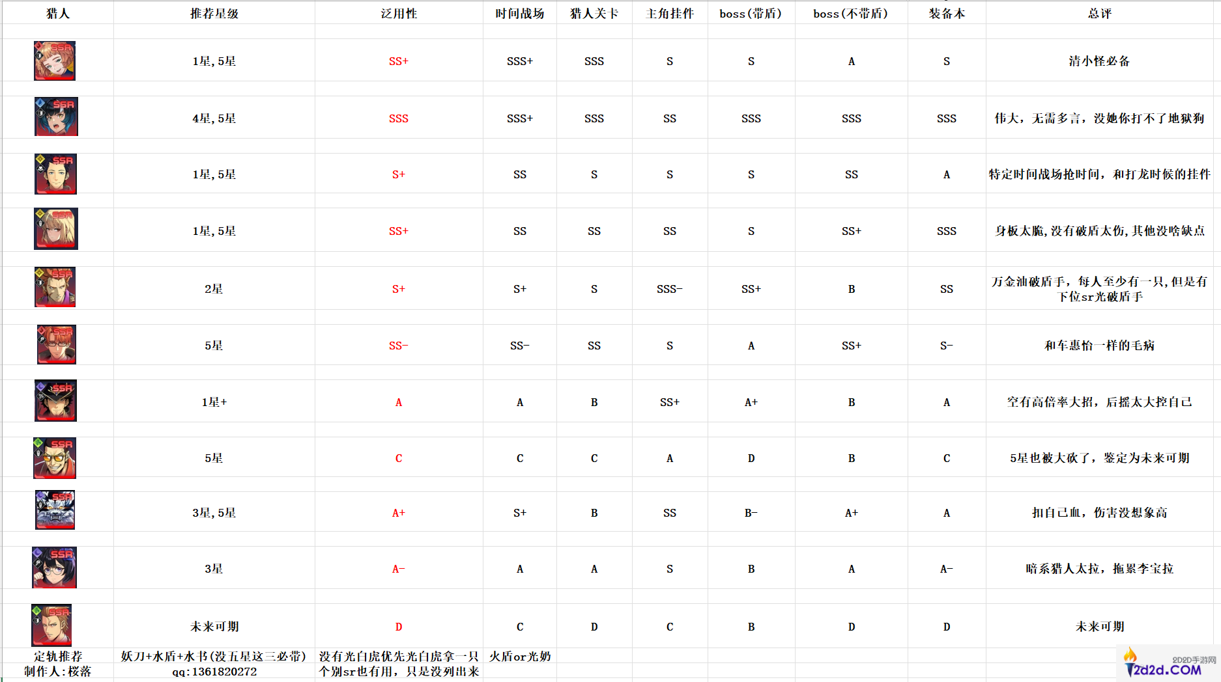Screen dimensions: 1221x682
Task: Click the 推荐星级 column header
Action: (x=214, y=13)
